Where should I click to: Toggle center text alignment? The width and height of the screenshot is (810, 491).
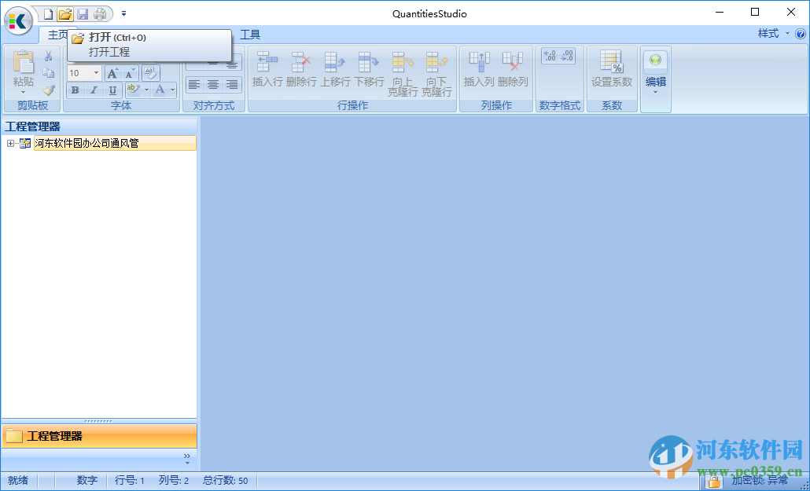(213, 83)
